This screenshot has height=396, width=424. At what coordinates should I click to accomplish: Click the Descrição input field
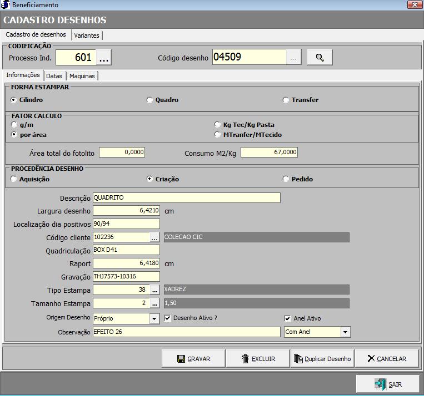(x=186, y=198)
